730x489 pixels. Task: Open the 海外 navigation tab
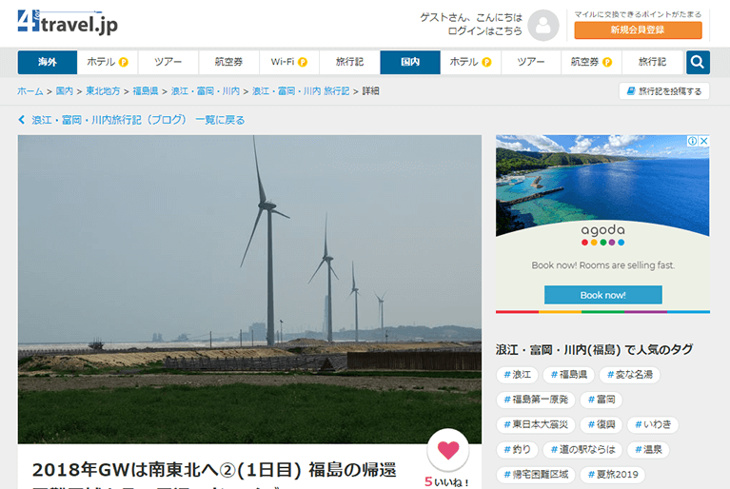47,62
